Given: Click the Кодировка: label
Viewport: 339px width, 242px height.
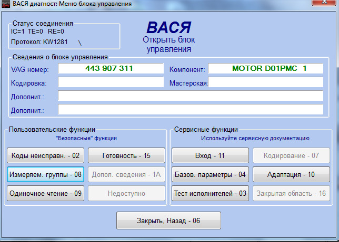Looking at the screenshot, I should pos(29,83).
